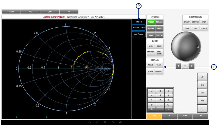Tap the recent apps square icon
The image size is (219, 129).
[112, 122]
